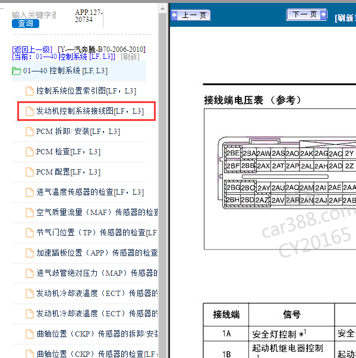This screenshot has height=358, width=356.
Task: Collapse the 01—40 控制系统 [LF, L3] folder
Action: [x=65, y=71]
